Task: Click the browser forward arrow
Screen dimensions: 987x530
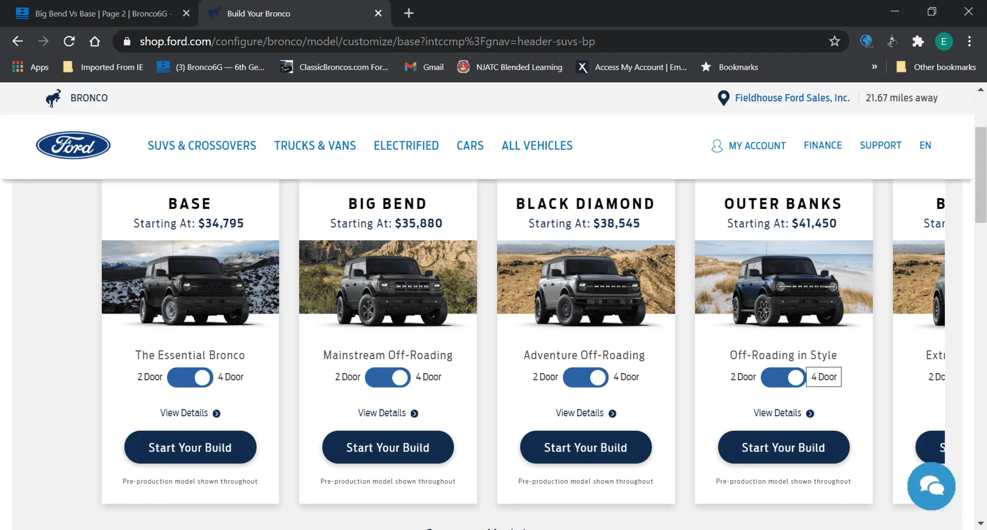Action: (43, 41)
